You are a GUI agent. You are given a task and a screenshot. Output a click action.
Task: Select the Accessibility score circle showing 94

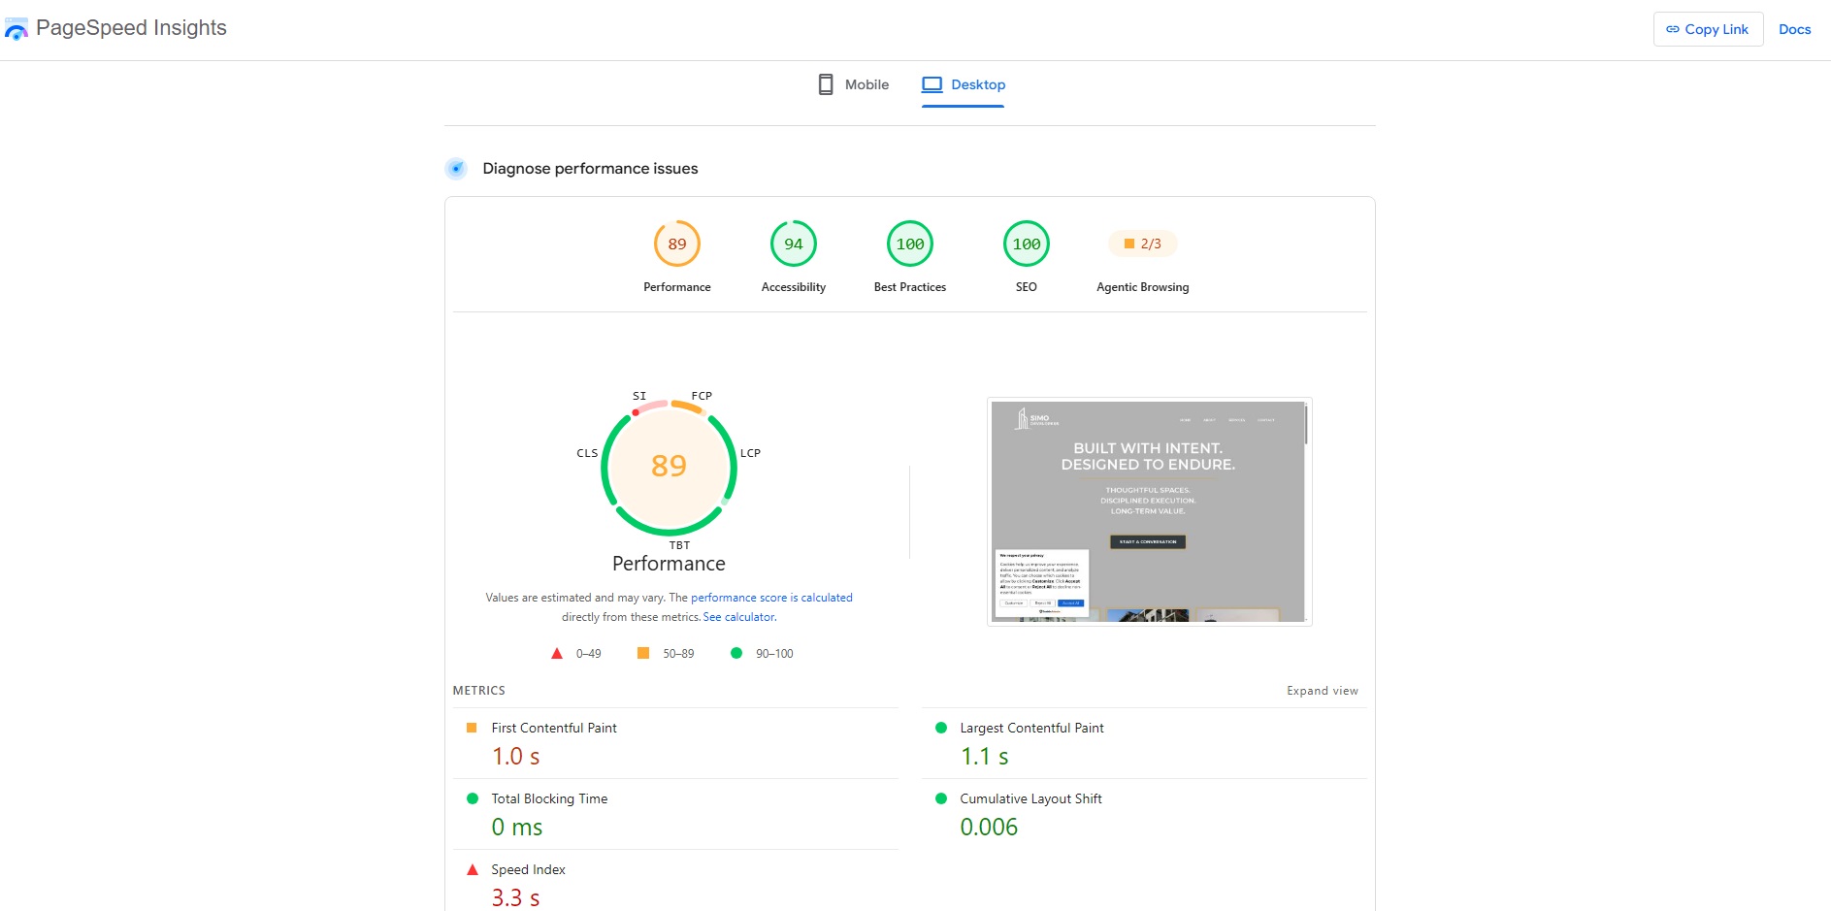pos(794,244)
